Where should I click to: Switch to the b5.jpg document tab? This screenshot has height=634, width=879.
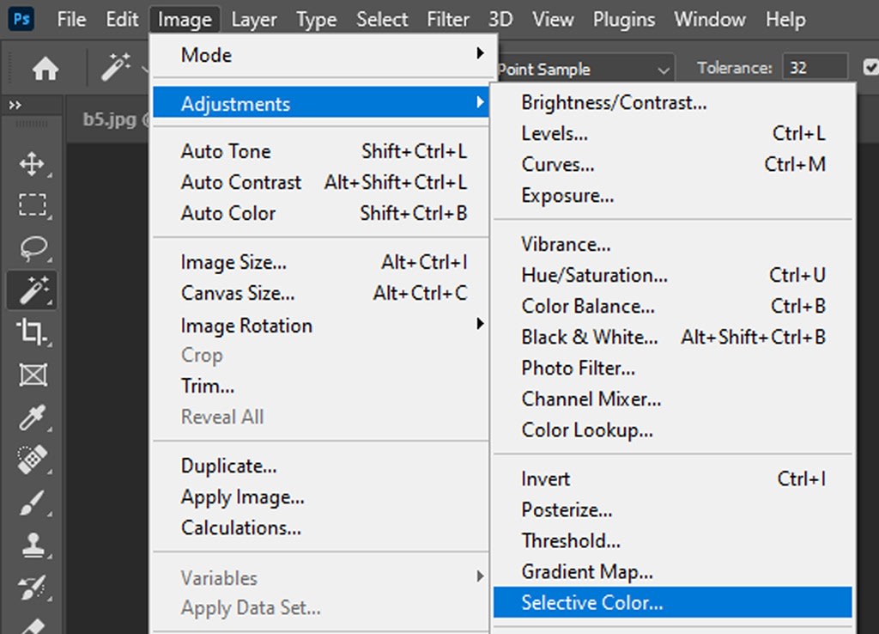pos(109,119)
